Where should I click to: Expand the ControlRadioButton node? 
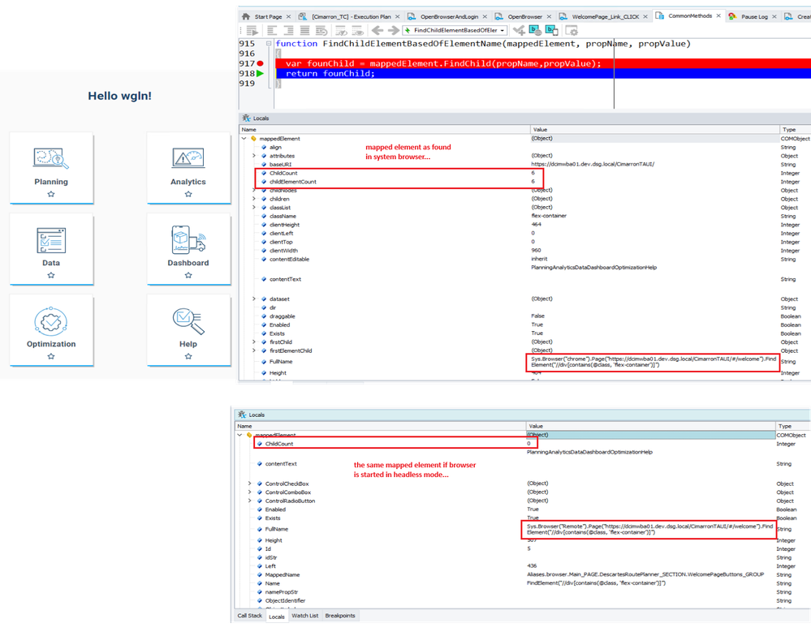point(250,501)
